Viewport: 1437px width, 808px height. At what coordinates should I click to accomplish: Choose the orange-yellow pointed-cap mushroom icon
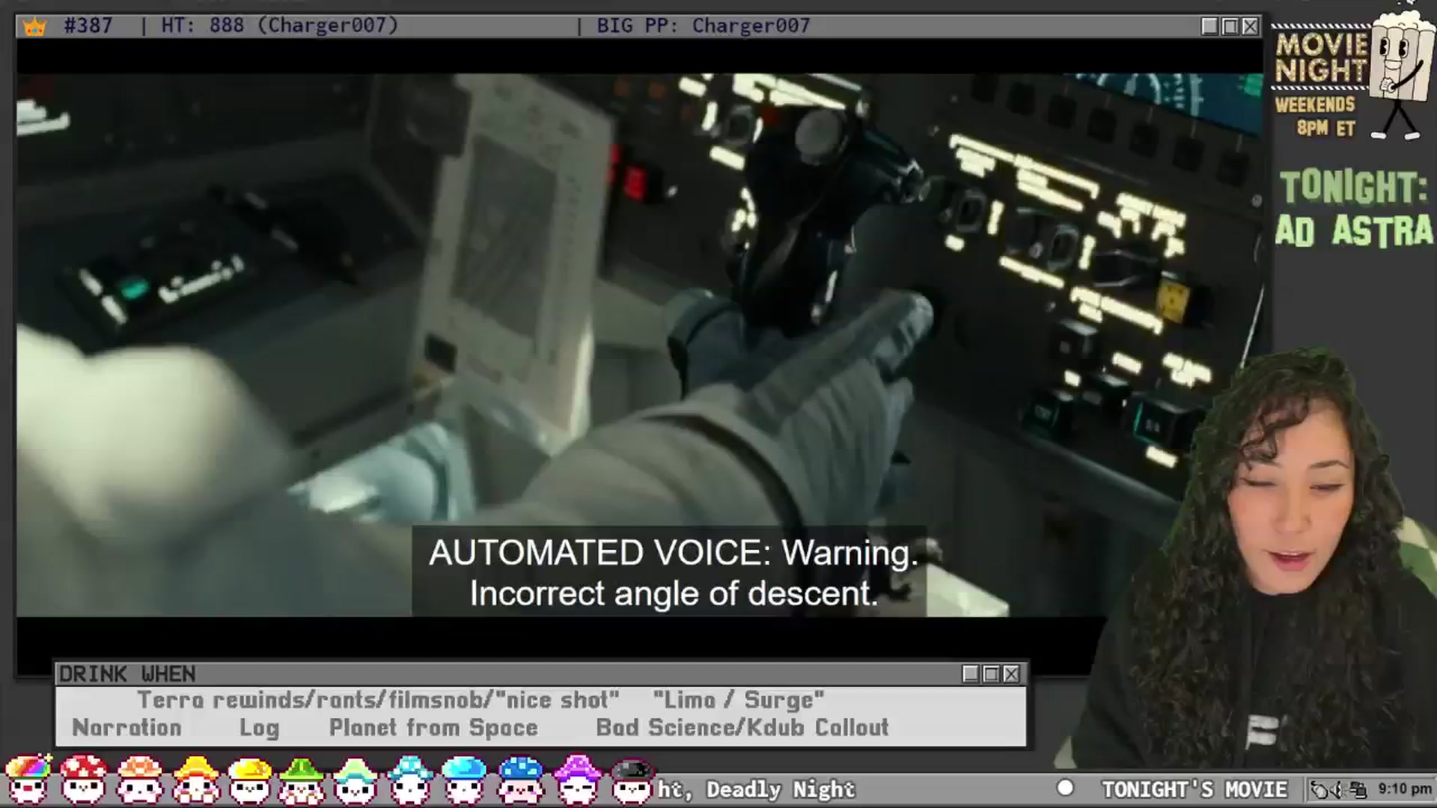pos(196,780)
